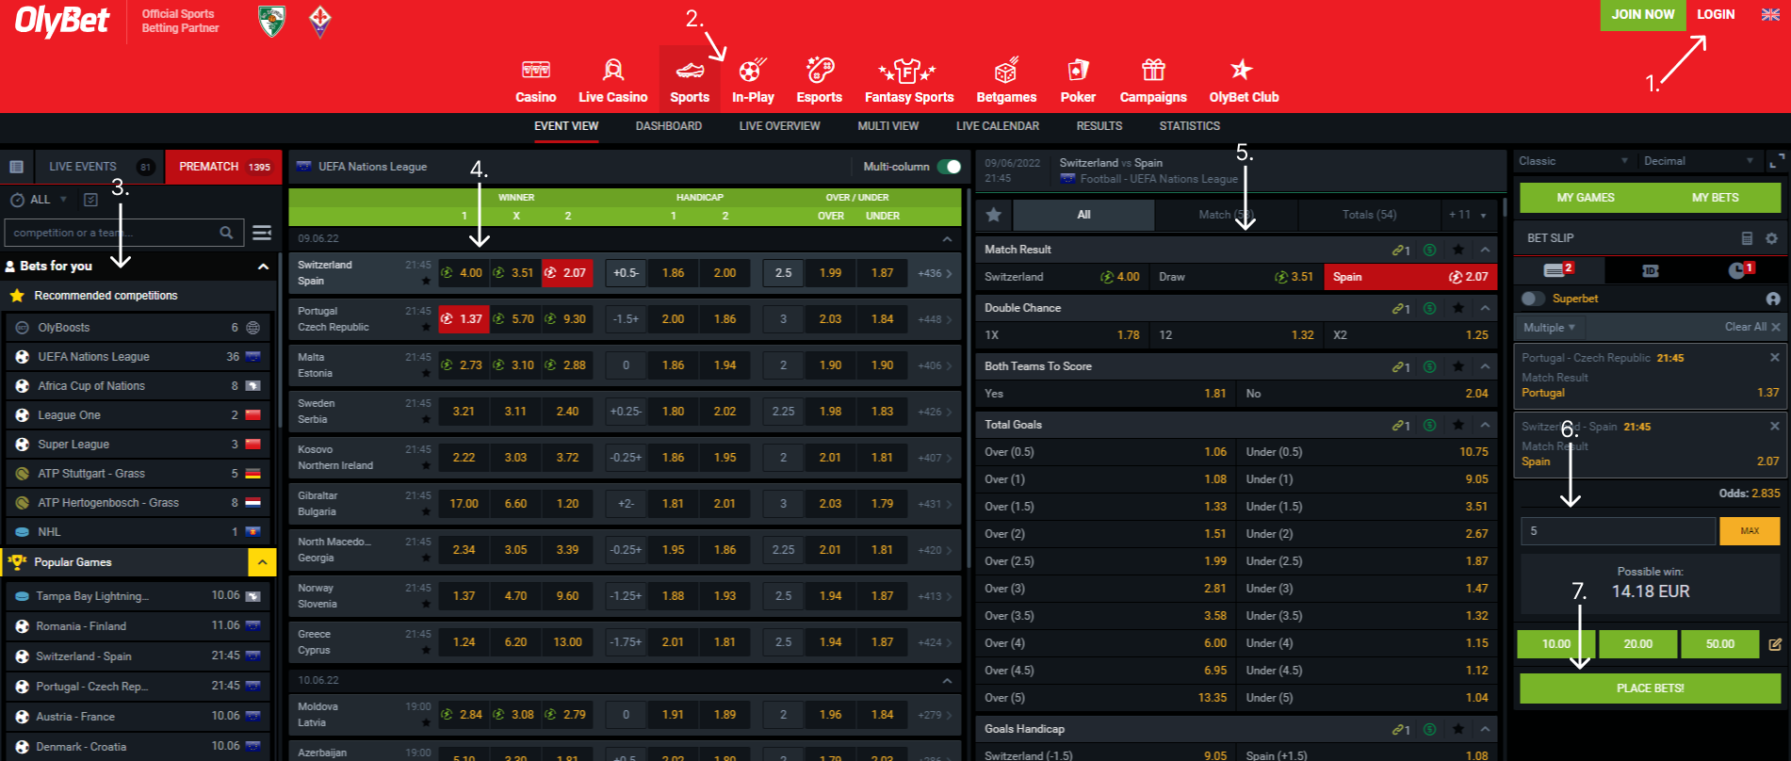Image resolution: width=1791 pixels, height=761 pixels.
Task: Open the Classic view dropdown
Action: click(1573, 161)
